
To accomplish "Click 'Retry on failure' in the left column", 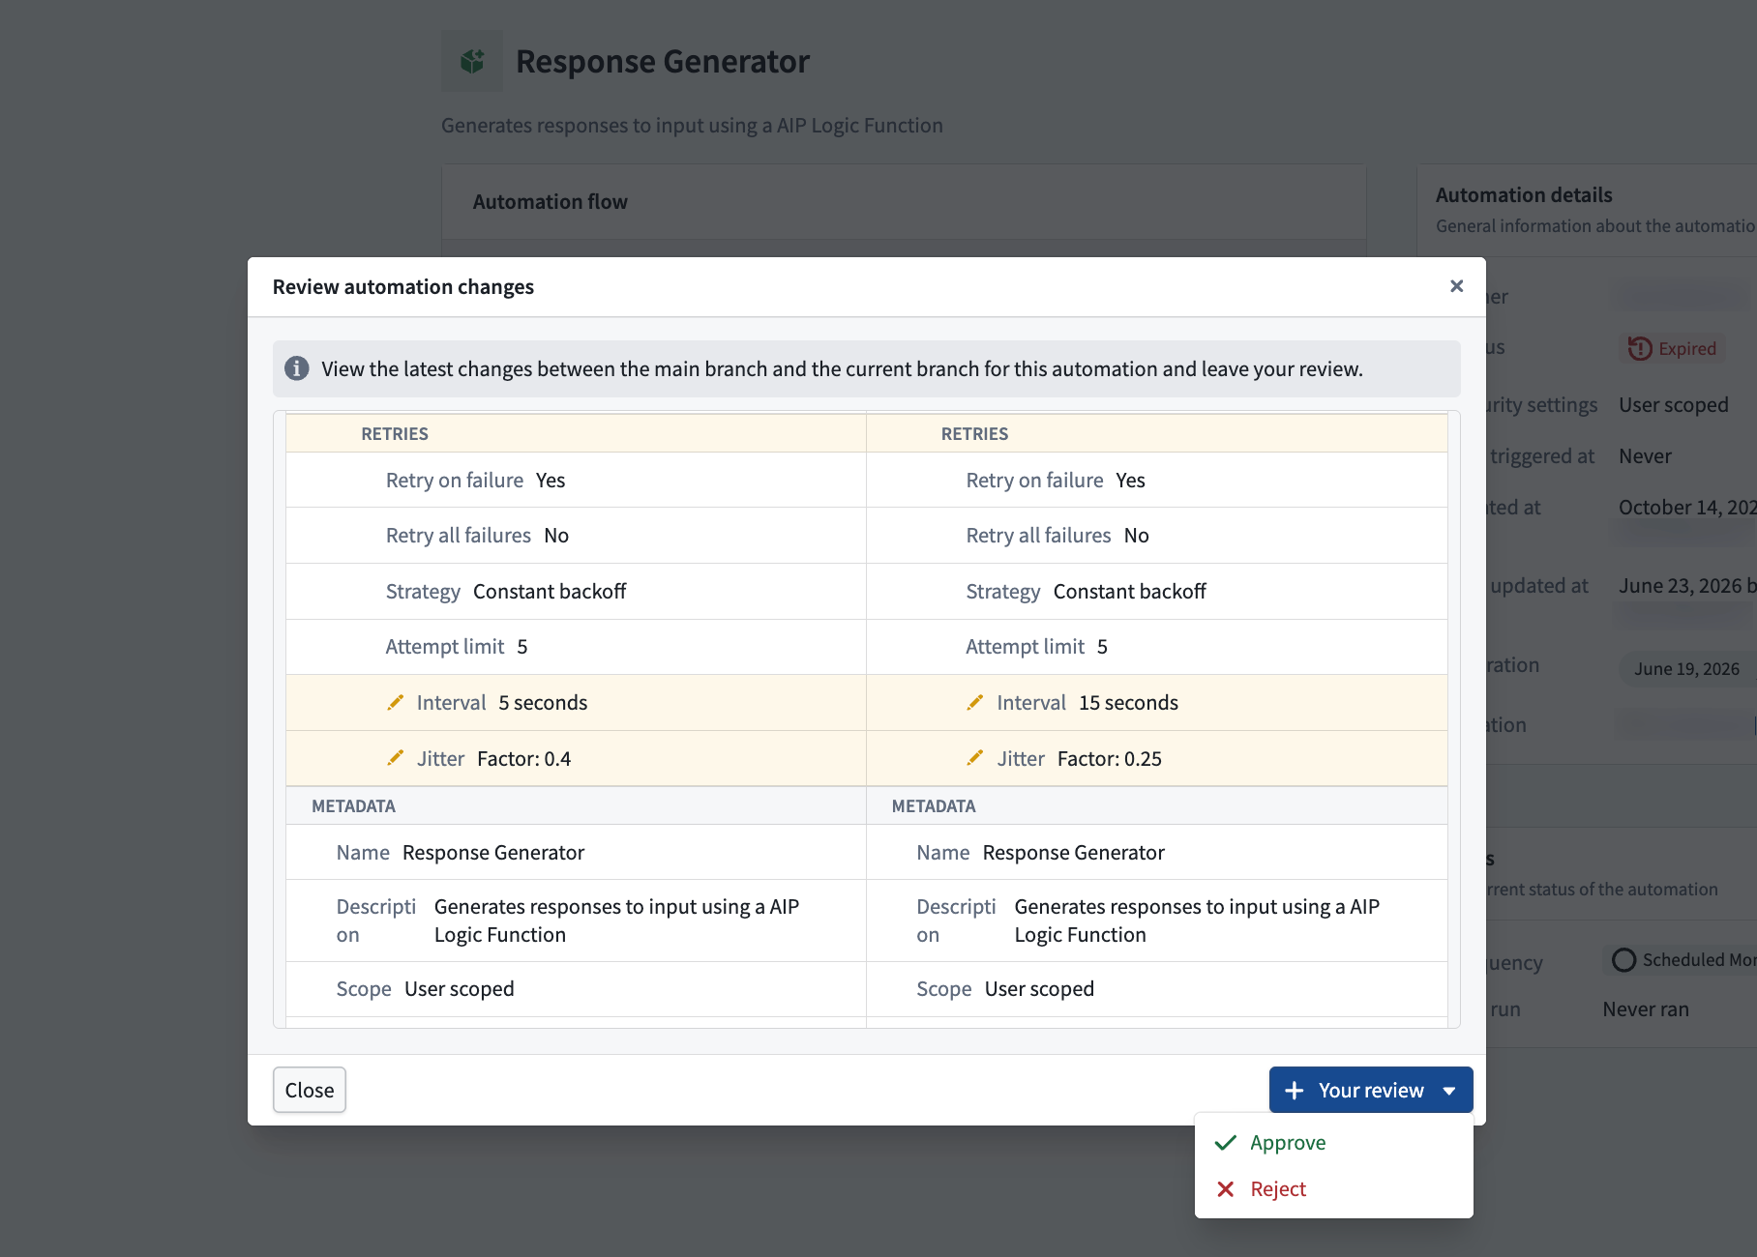I will point(455,481).
